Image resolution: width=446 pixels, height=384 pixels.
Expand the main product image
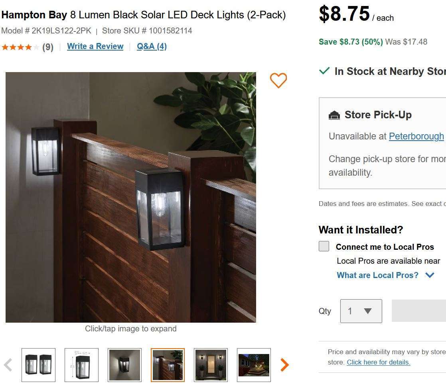[130, 197]
